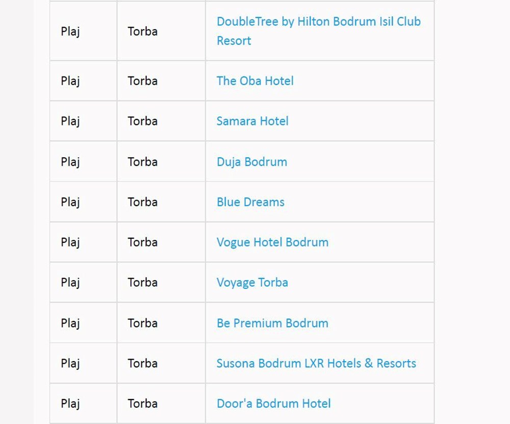Screen dimensions: 510x424
Task: Click the Plaj cell in The Oba Hotel row
Action: (70, 81)
